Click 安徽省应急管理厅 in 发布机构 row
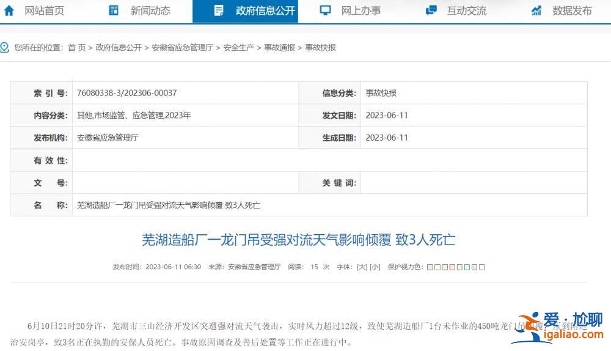 pos(108,138)
